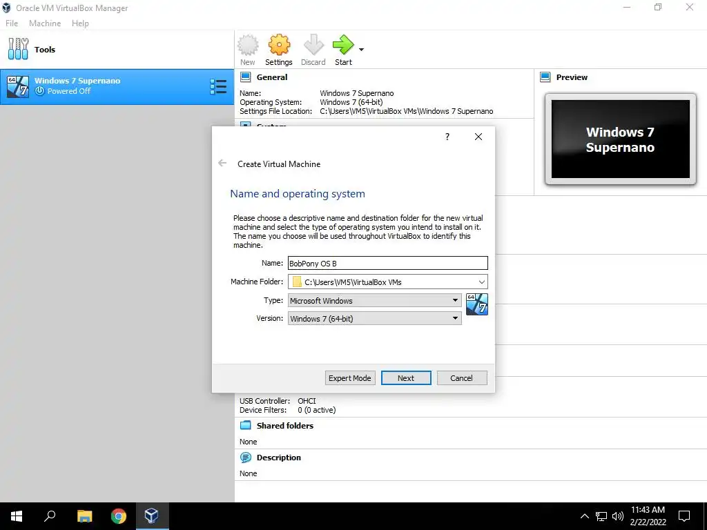
Task: Click the Description heading
Action: pyautogui.click(x=279, y=458)
